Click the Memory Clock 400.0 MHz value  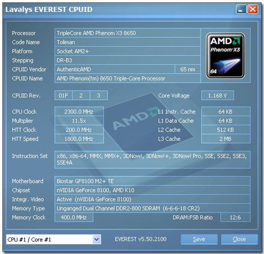(x=74, y=217)
